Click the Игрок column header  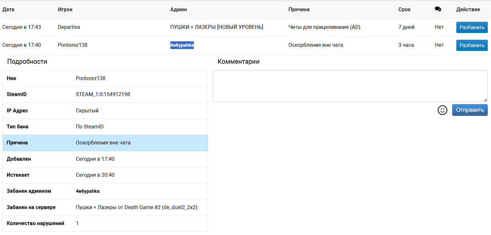pos(65,9)
